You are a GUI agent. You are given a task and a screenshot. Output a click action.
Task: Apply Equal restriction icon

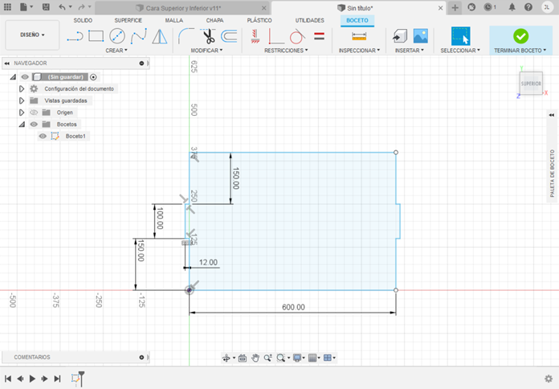[319, 36]
